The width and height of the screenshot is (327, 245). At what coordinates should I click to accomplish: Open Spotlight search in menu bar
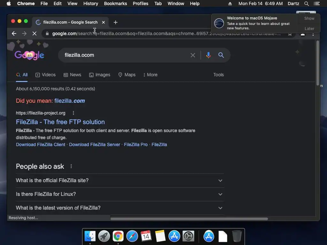tap(306, 4)
